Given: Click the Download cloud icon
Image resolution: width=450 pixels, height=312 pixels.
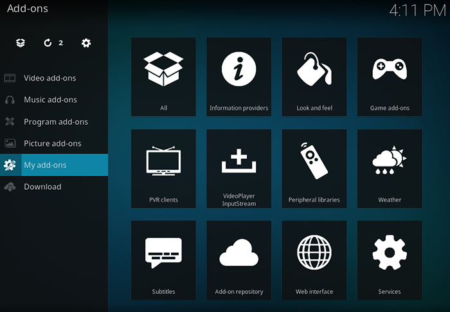Looking at the screenshot, I should [10, 187].
